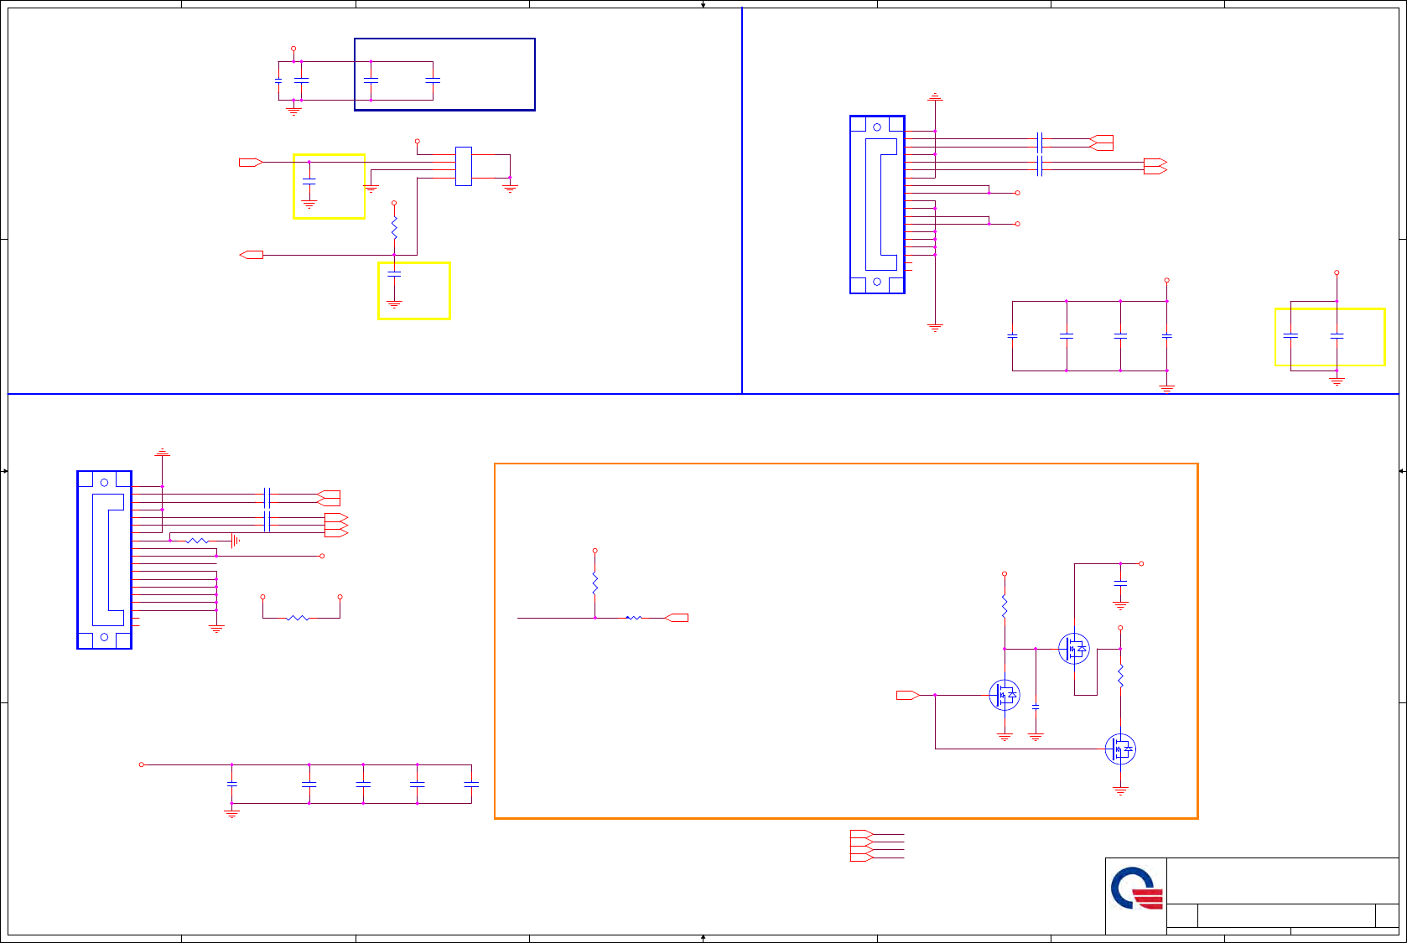Select the large blue connector in upper-right section

point(877,205)
